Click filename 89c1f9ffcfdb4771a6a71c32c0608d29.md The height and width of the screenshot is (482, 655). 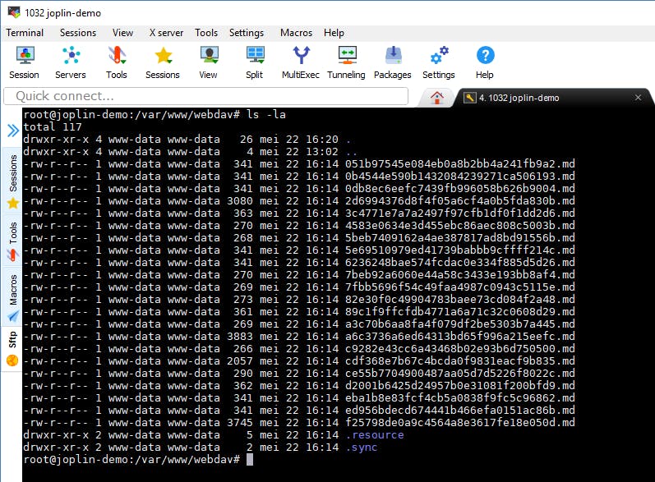coord(460,312)
